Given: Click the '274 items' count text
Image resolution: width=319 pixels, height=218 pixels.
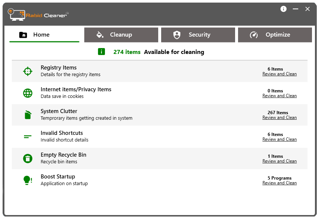Looking at the screenshot, I should point(127,52).
